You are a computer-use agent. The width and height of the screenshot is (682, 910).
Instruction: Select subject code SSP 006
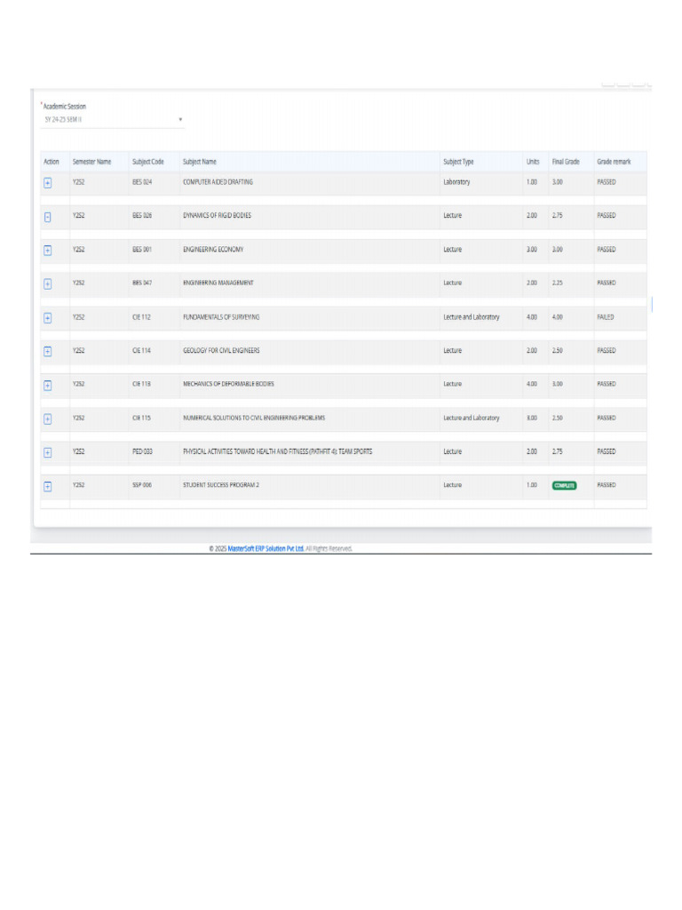pos(142,485)
